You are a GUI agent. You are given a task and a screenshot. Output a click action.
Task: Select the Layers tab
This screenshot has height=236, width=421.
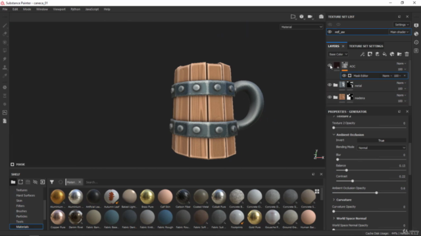(x=334, y=46)
